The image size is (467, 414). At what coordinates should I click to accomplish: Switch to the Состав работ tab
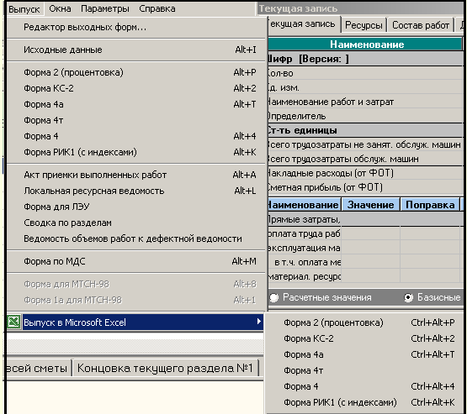[x=420, y=25]
